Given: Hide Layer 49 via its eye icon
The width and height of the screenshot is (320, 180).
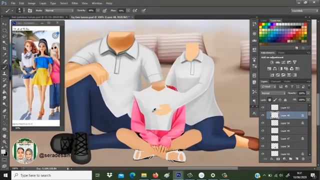Looking at the screenshot, I should tap(262, 131).
